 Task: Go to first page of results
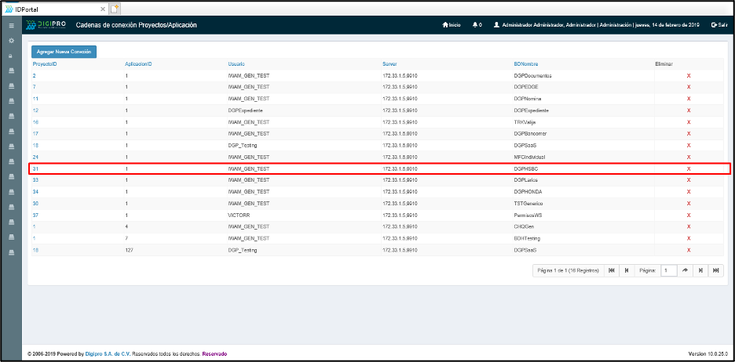coord(612,270)
